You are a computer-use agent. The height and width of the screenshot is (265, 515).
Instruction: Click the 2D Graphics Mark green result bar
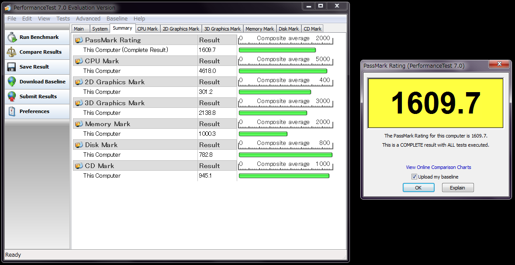[x=275, y=92]
